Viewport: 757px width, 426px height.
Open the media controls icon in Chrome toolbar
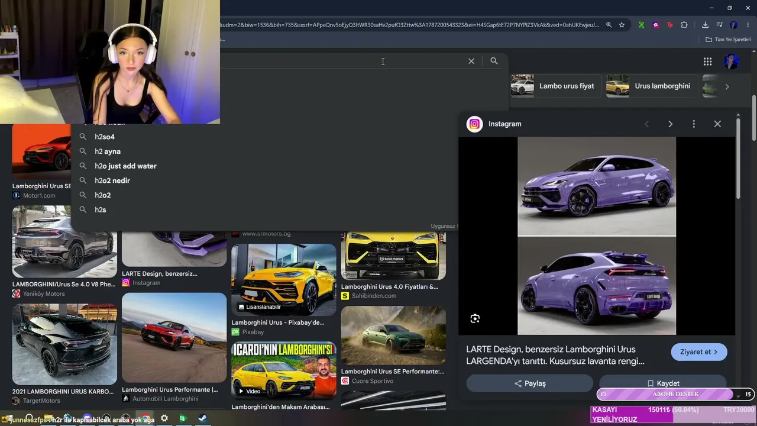[x=719, y=25]
